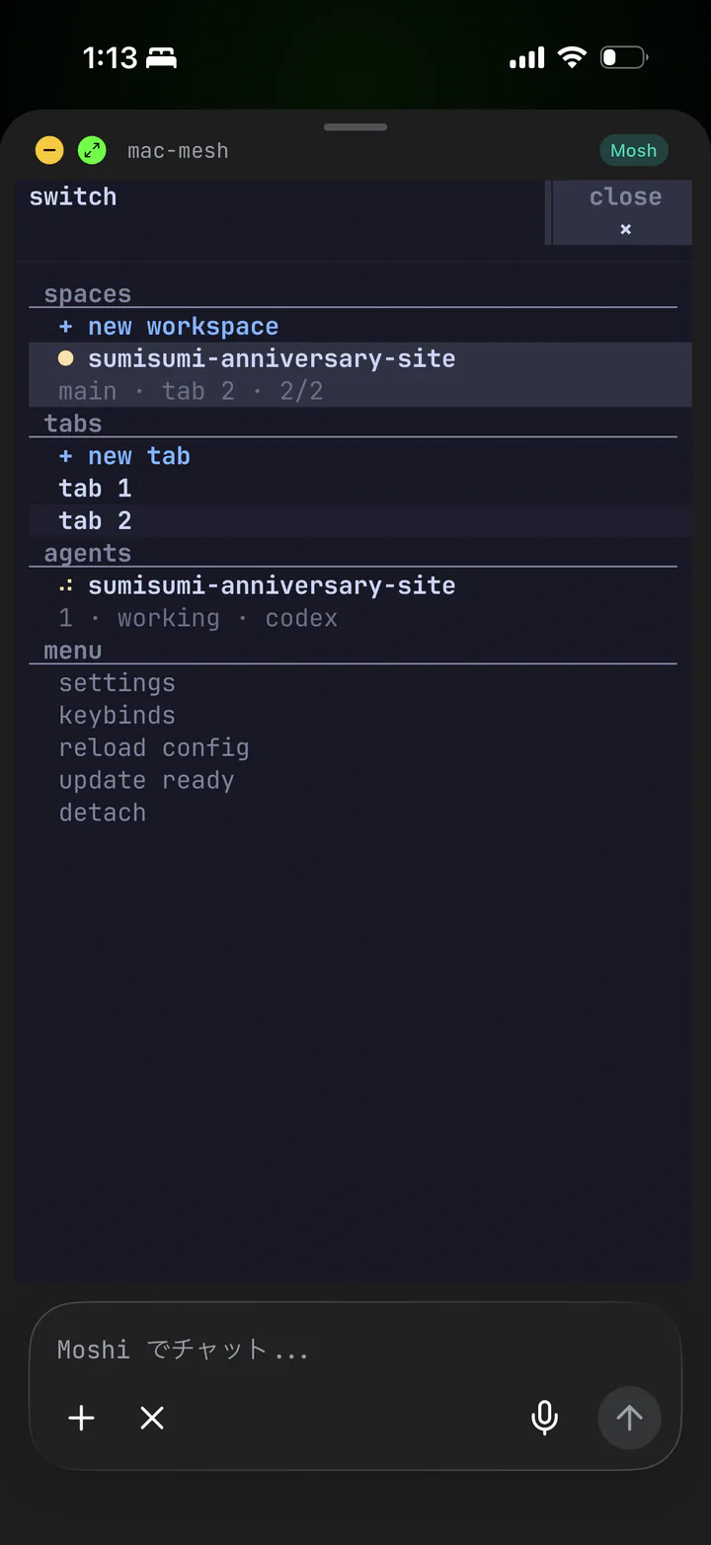The width and height of the screenshot is (711, 1545).
Task: Select reload config
Action: click(154, 748)
